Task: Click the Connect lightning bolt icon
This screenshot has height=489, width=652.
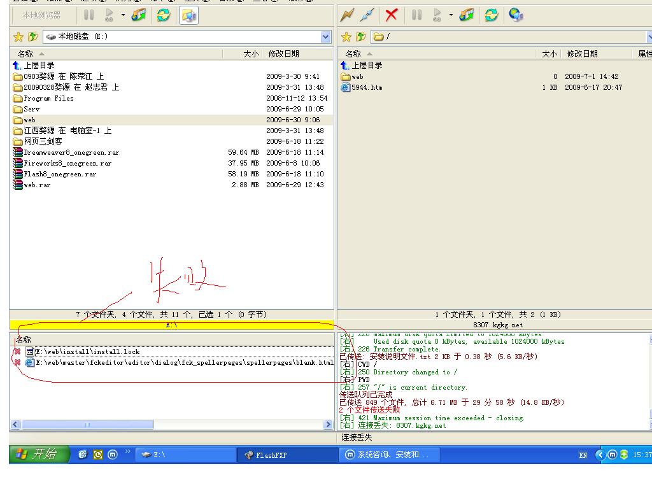Action: 347,15
